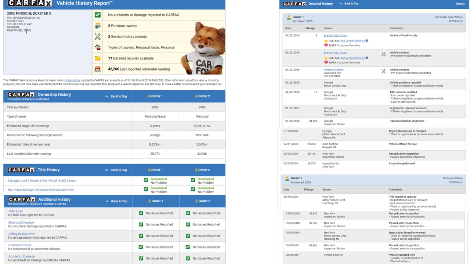Click the odometer reading car icon

click(98, 69)
